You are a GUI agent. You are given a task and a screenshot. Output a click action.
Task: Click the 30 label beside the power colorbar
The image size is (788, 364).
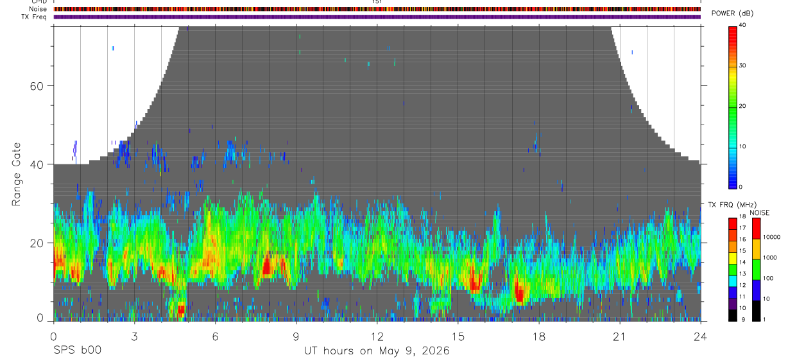coord(743,65)
